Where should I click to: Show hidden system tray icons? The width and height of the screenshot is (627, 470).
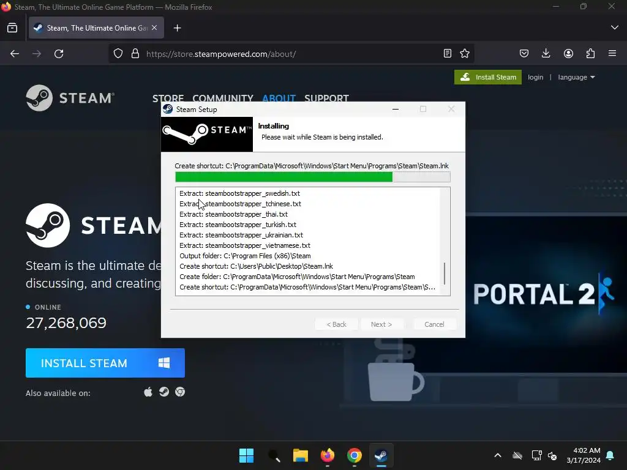pyautogui.click(x=497, y=455)
